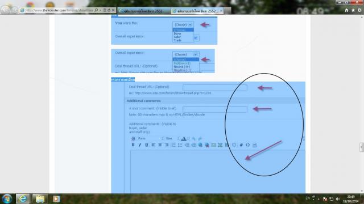
Task: Open Favorites with the star icon
Action: click(x=353, y=10)
